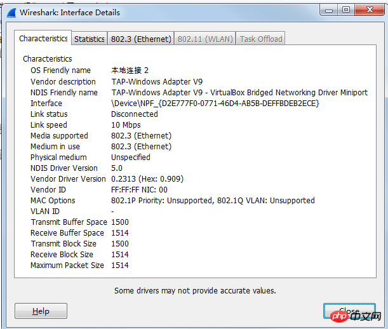The height and width of the screenshot is (329, 388).
Task: Click the Maximum Packet Size label
Action: click(x=67, y=265)
